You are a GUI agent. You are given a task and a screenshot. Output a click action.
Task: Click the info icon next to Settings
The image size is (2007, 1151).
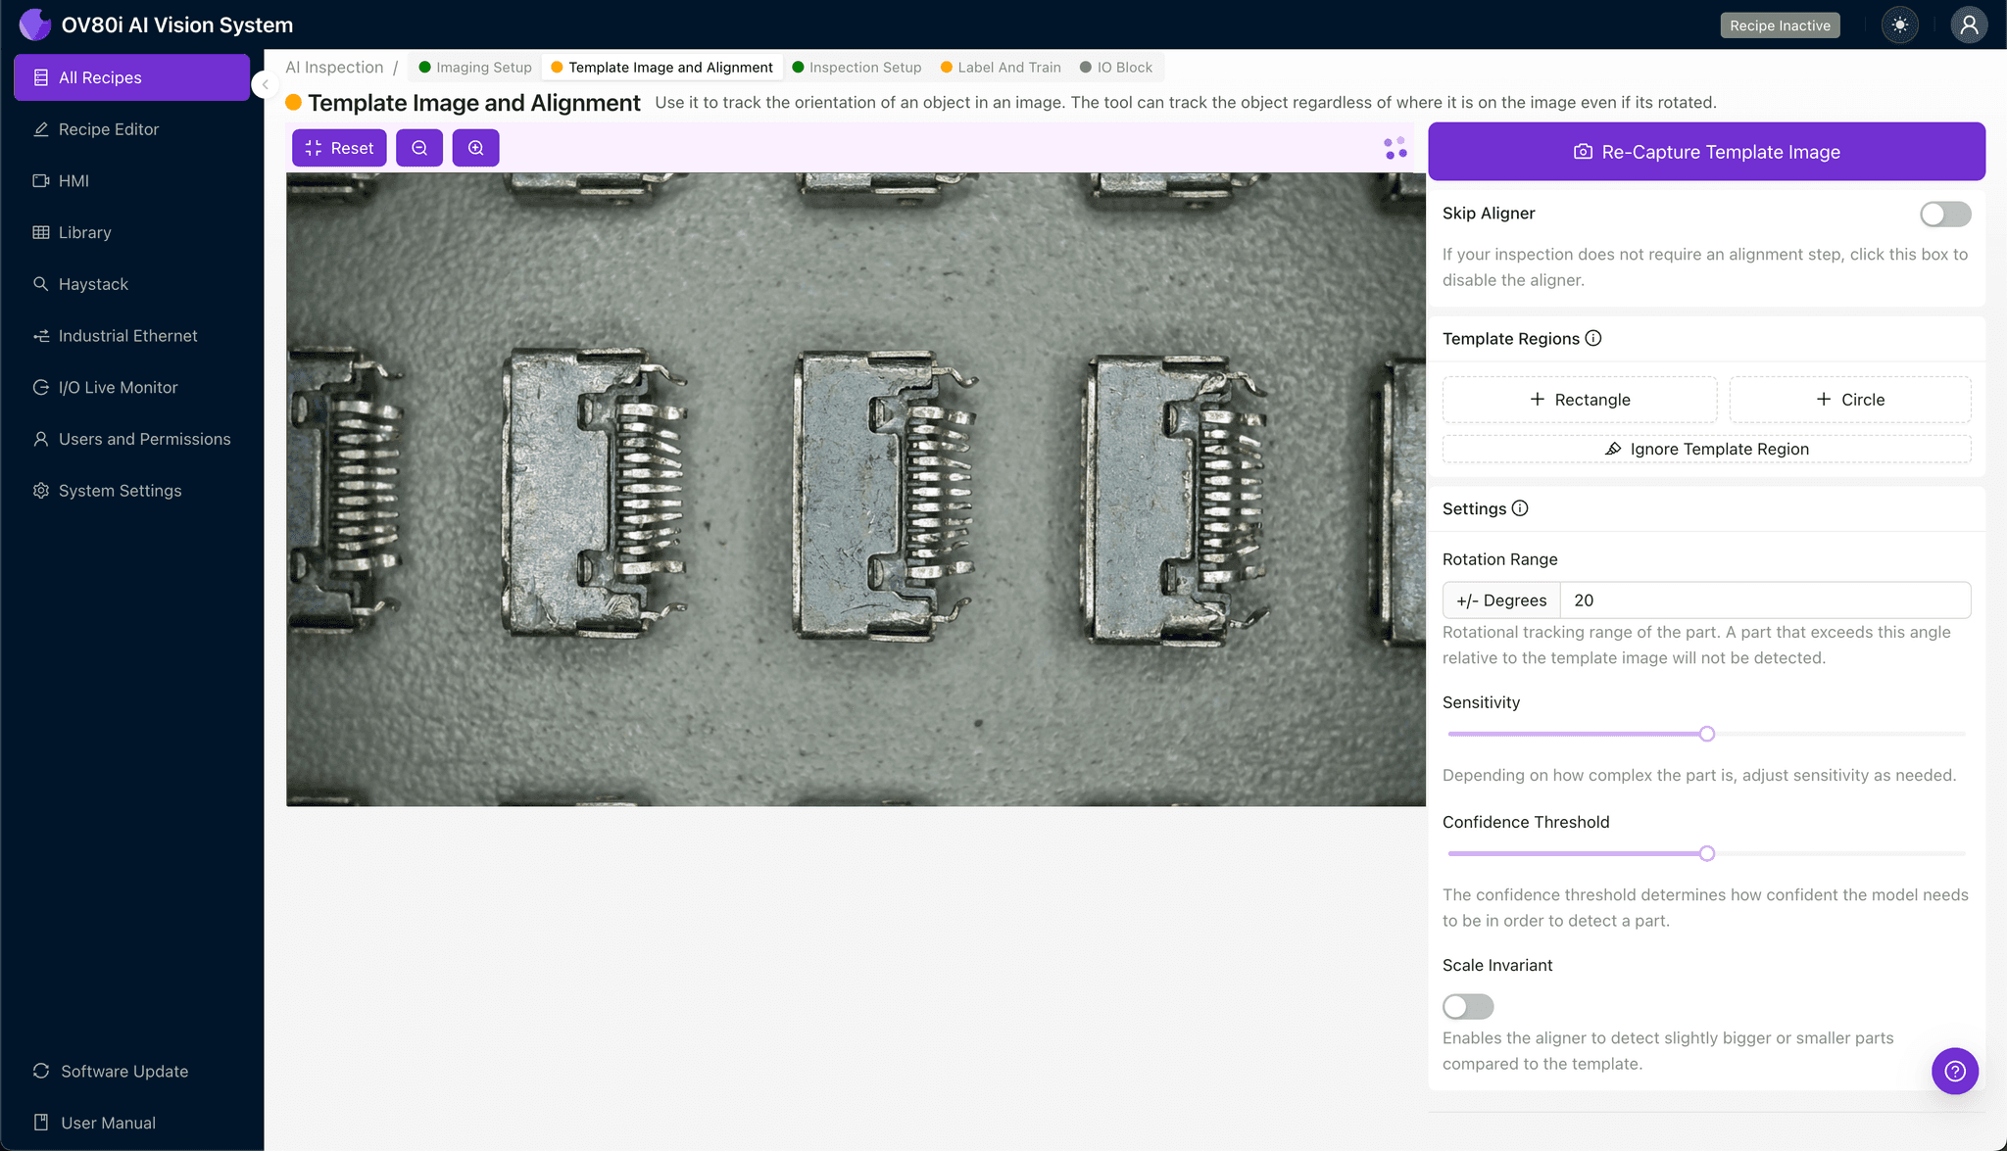[1520, 508]
